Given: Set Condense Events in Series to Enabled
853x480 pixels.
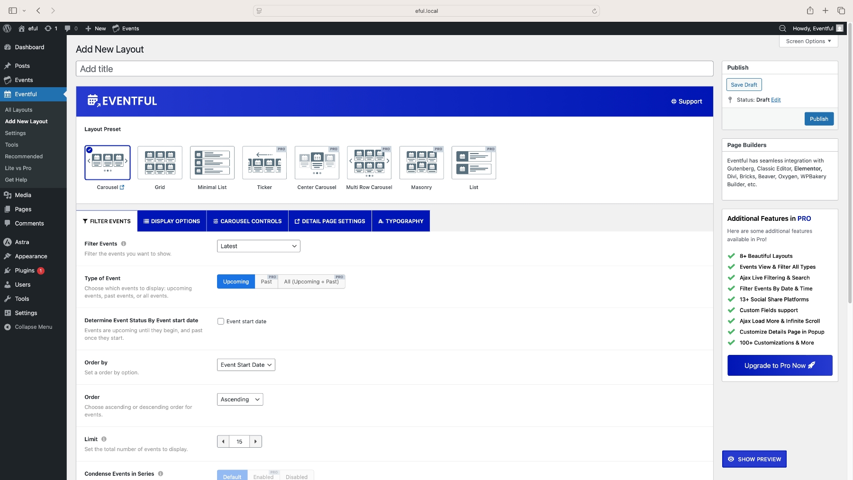Looking at the screenshot, I should coord(263,475).
